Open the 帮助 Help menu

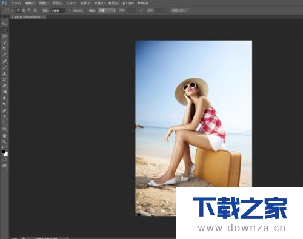click(x=142, y=3)
